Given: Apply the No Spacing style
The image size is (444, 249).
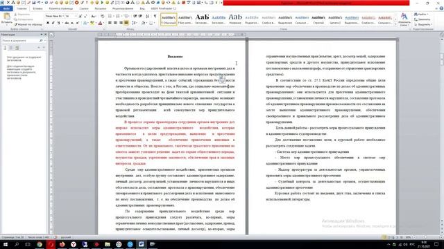Looking at the screenshot, I should coord(185,19).
